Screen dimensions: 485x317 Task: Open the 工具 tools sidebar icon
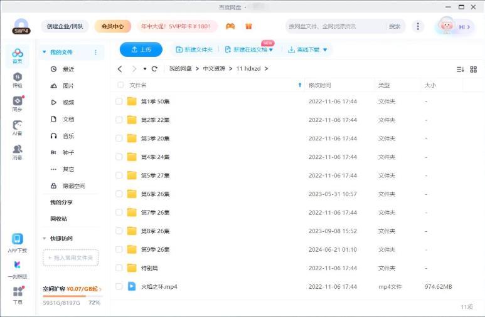(x=18, y=295)
